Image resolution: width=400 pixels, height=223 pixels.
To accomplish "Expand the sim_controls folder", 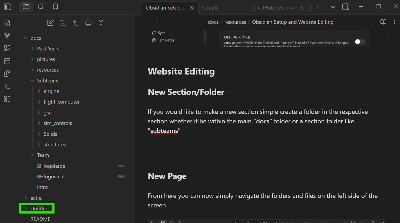I will pos(39,123).
